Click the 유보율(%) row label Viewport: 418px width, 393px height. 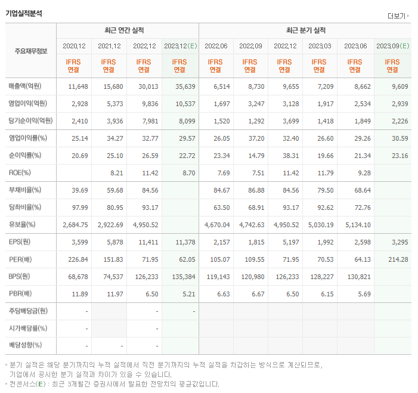[22, 224]
